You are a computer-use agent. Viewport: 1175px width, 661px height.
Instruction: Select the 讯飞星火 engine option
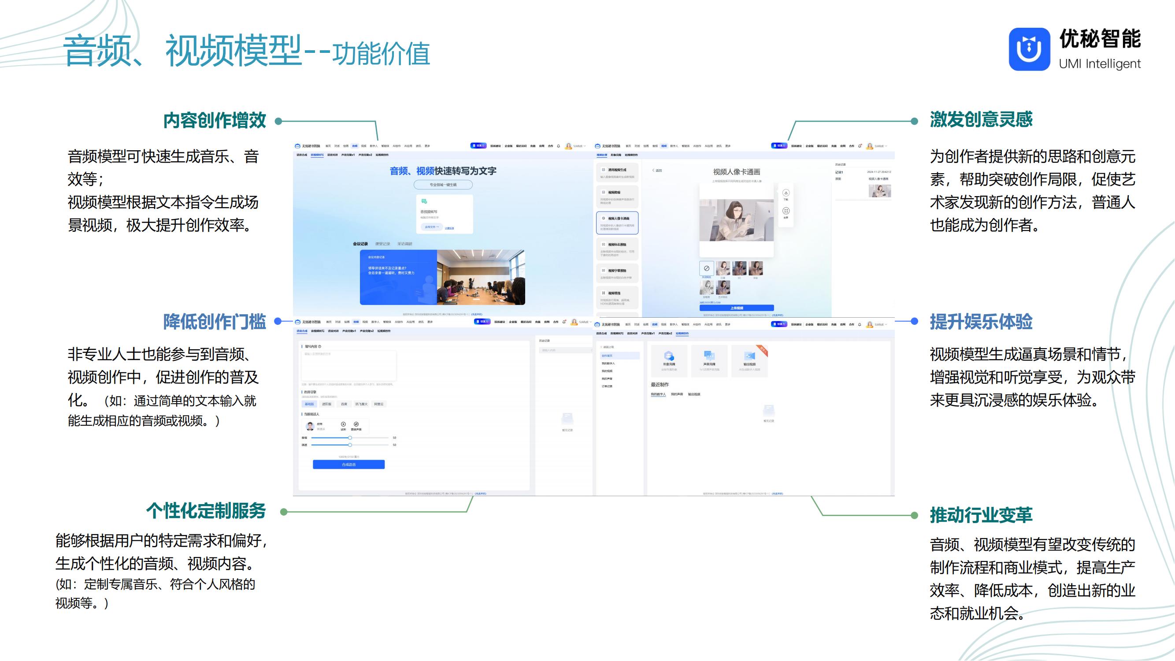click(362, 404)
